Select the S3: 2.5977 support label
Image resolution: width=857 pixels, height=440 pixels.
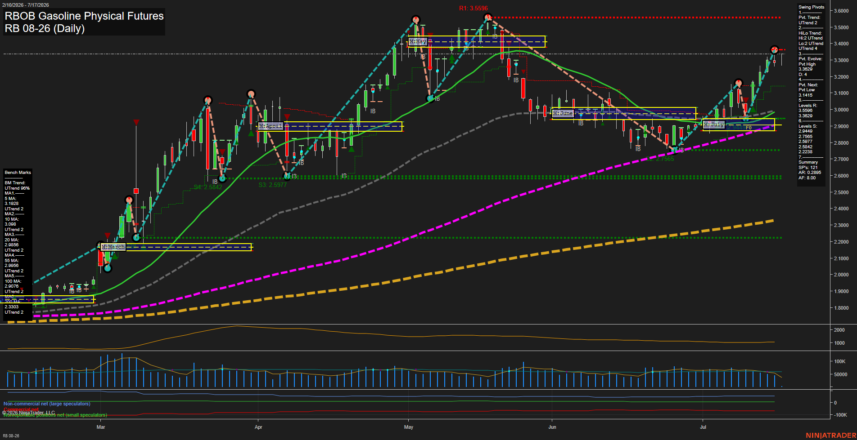273,185
